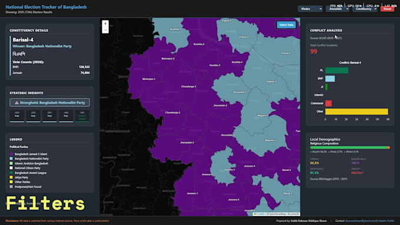Click National Citizen Party white swatch
Image resolution: width=400 pixels, height=225 pixels.
[x=11, y=168]
